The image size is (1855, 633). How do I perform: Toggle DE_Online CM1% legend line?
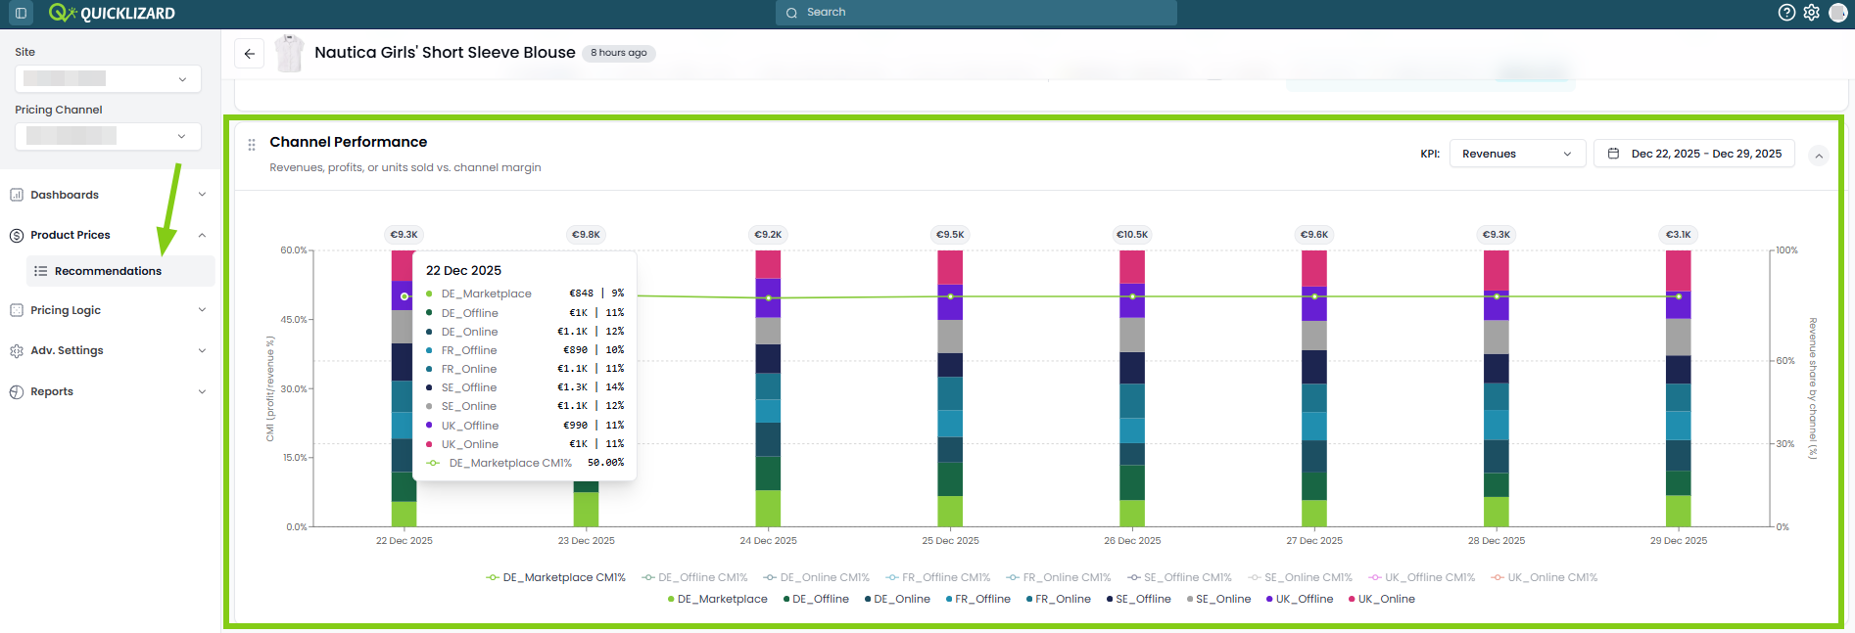816,577
